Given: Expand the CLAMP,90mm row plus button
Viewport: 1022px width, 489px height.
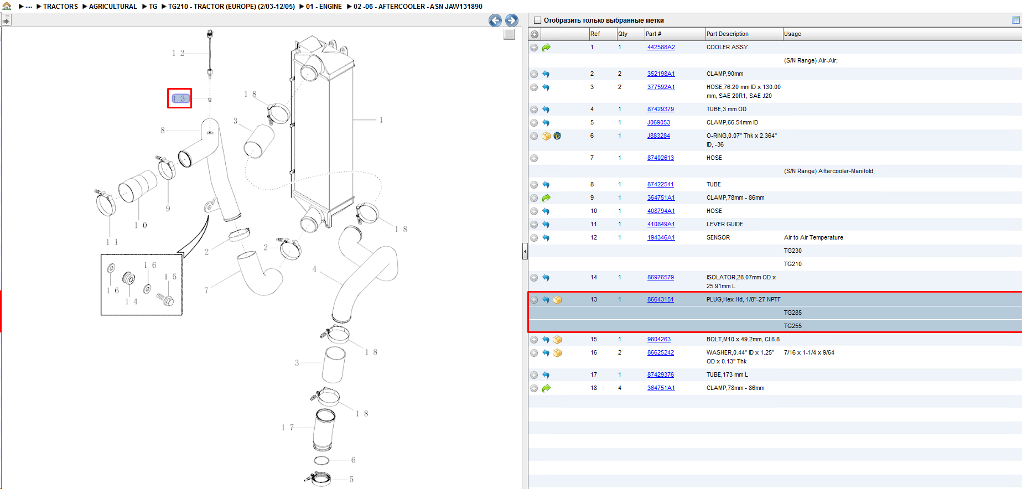Looking at the screenshot, I should (x=534, y=74).
